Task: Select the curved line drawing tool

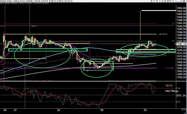Action: 173,1
